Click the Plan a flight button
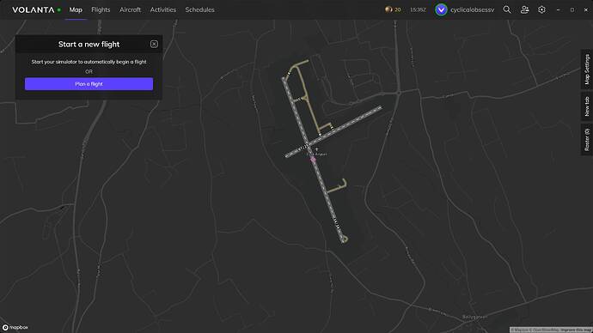Image resolution: width=593 pixels, height=333 pixels. tap(89, 84)
